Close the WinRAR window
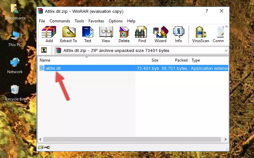 [x=222, y=11]
